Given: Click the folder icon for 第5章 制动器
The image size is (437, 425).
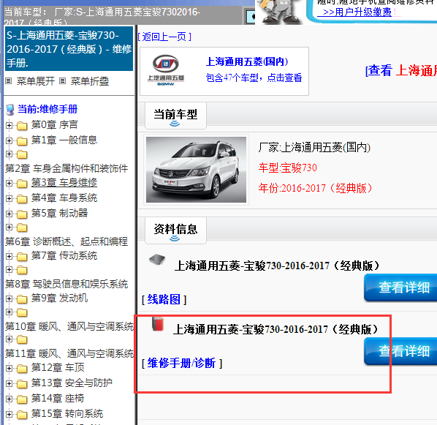Looking at the screenshot, I should point(22,214).
